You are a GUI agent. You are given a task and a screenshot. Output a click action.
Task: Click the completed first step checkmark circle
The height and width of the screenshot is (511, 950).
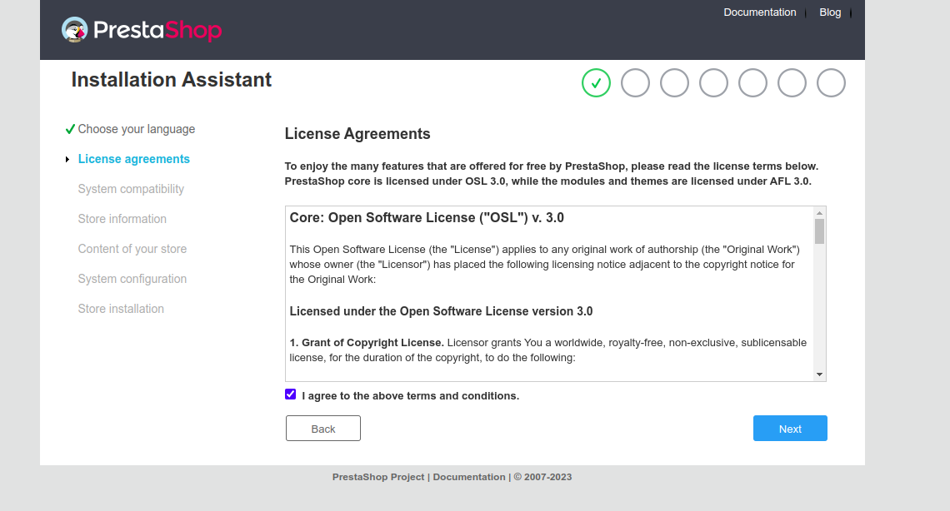(596, 83)
